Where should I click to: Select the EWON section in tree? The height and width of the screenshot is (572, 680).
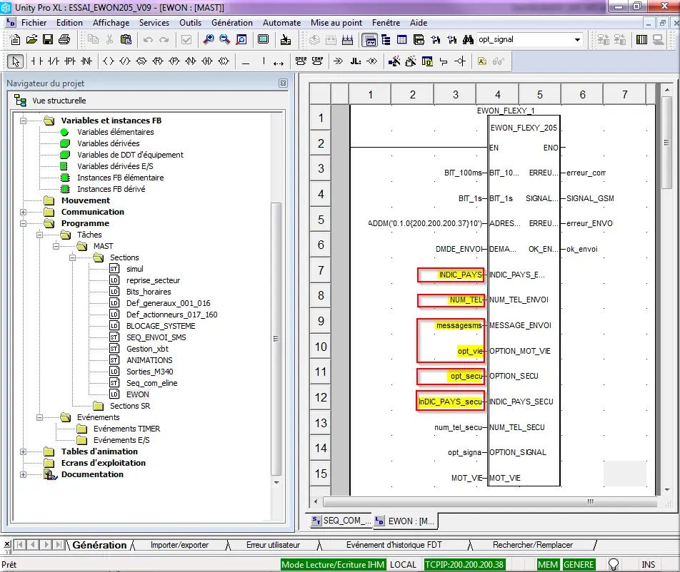click(137, 394)
